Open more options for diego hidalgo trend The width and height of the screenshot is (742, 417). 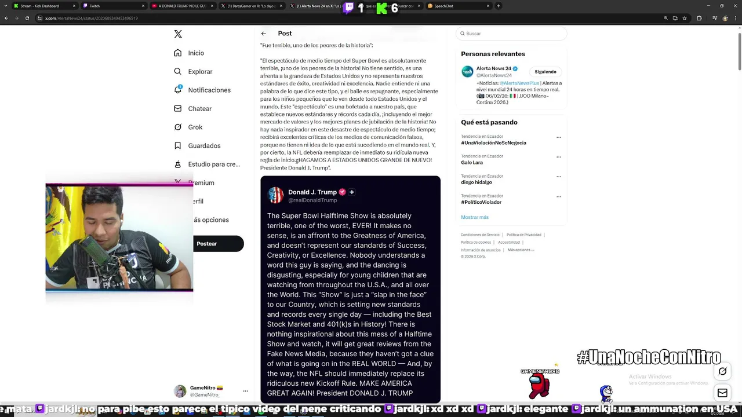pos(559,177)
